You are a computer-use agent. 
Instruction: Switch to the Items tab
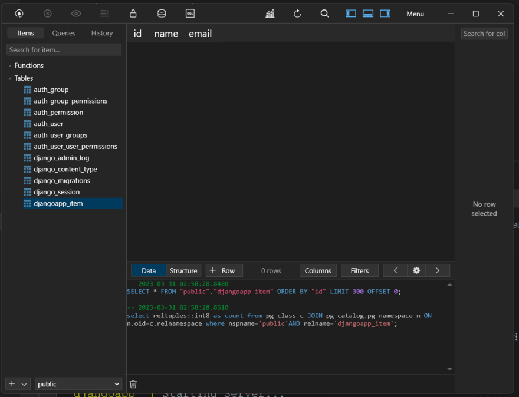coord(25,33)
